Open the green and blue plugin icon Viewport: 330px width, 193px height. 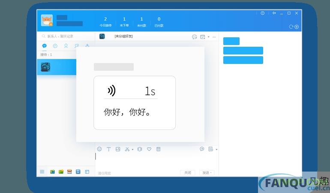click(x=52, y=172)
